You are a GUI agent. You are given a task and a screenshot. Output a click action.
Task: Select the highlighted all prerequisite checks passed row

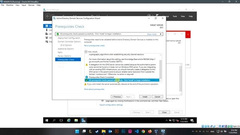(122, 80)
